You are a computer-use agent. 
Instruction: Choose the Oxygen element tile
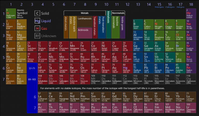170,24
